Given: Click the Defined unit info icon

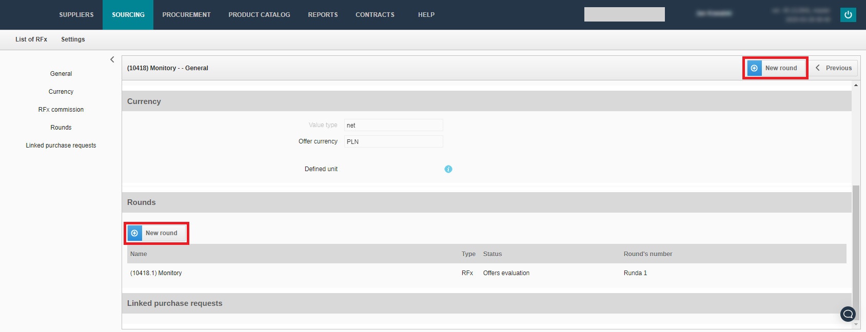Looking at the screenshot, I should point(448,169).
